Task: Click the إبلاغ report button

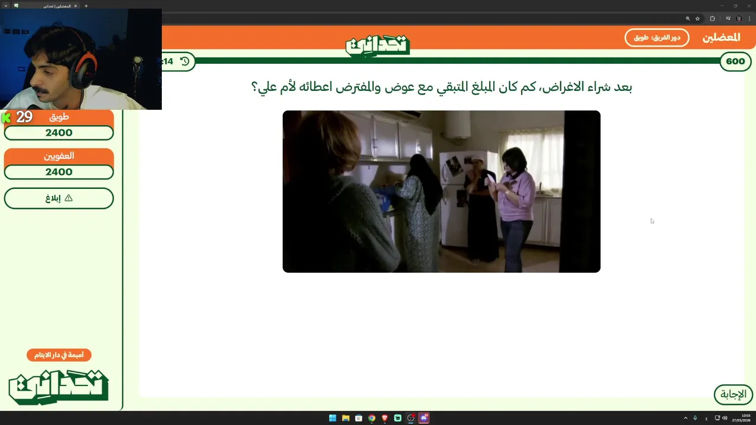Action: [x=58, y=198]
